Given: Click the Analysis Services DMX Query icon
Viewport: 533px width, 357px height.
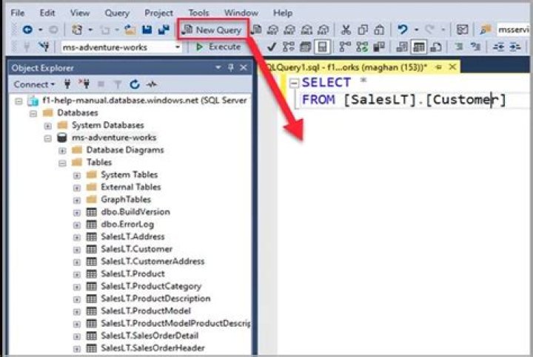Looking at the screenshot, I should pyautogui.click(x=289, y=30).
